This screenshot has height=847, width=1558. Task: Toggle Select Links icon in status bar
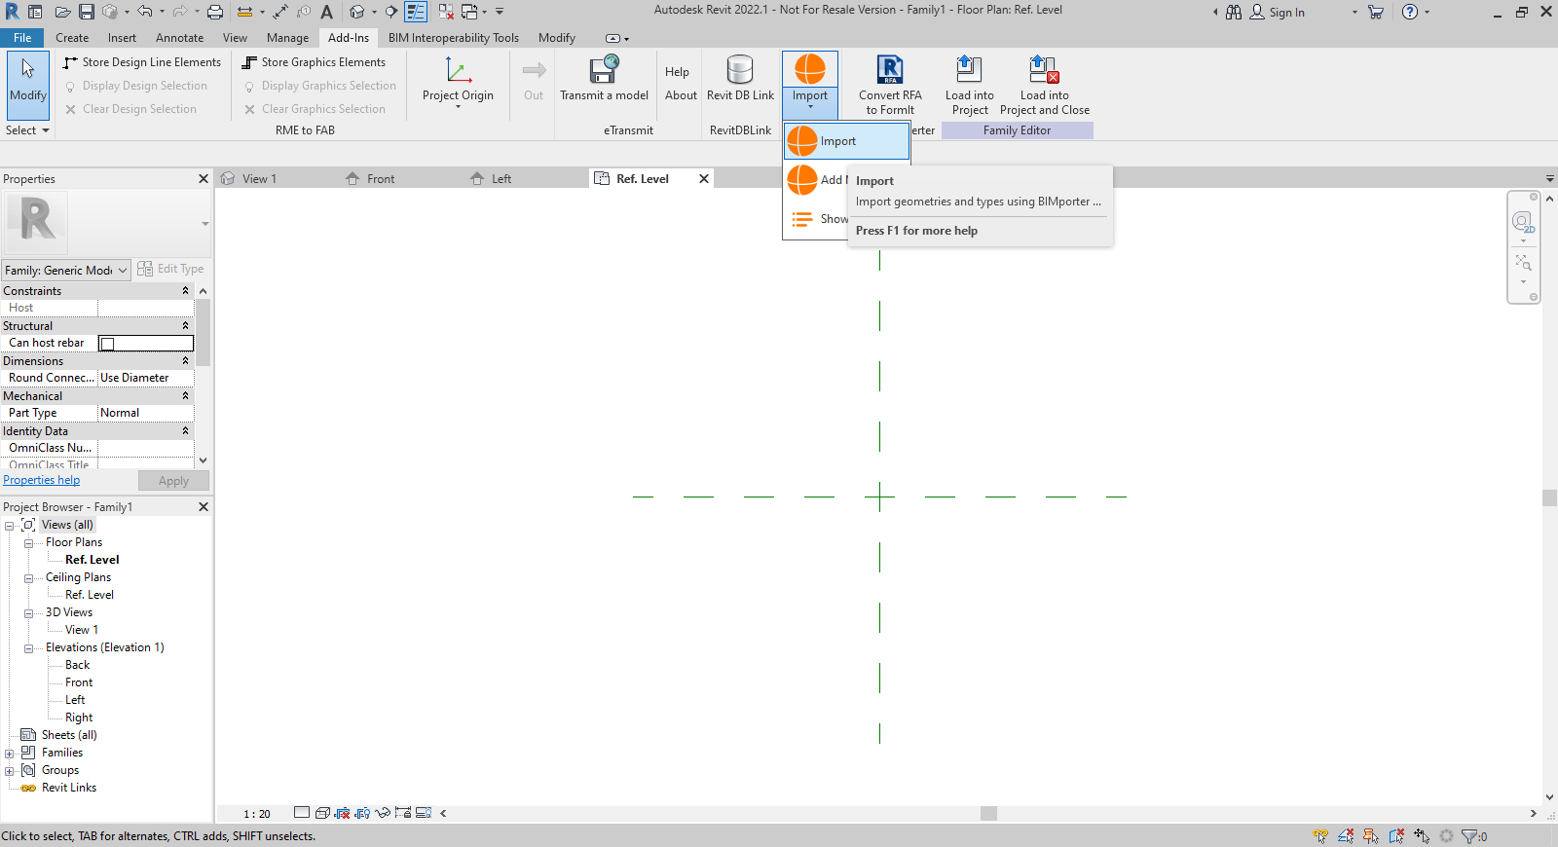coord(1320,835)
